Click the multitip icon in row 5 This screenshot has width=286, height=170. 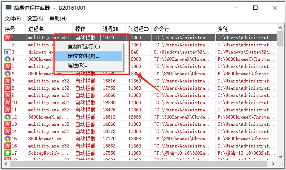click(x=8, y=66)
